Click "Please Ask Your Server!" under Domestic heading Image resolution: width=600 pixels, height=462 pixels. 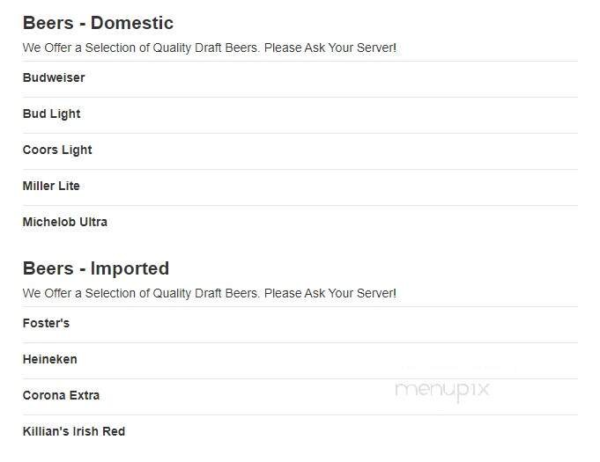tap(330, 48)
